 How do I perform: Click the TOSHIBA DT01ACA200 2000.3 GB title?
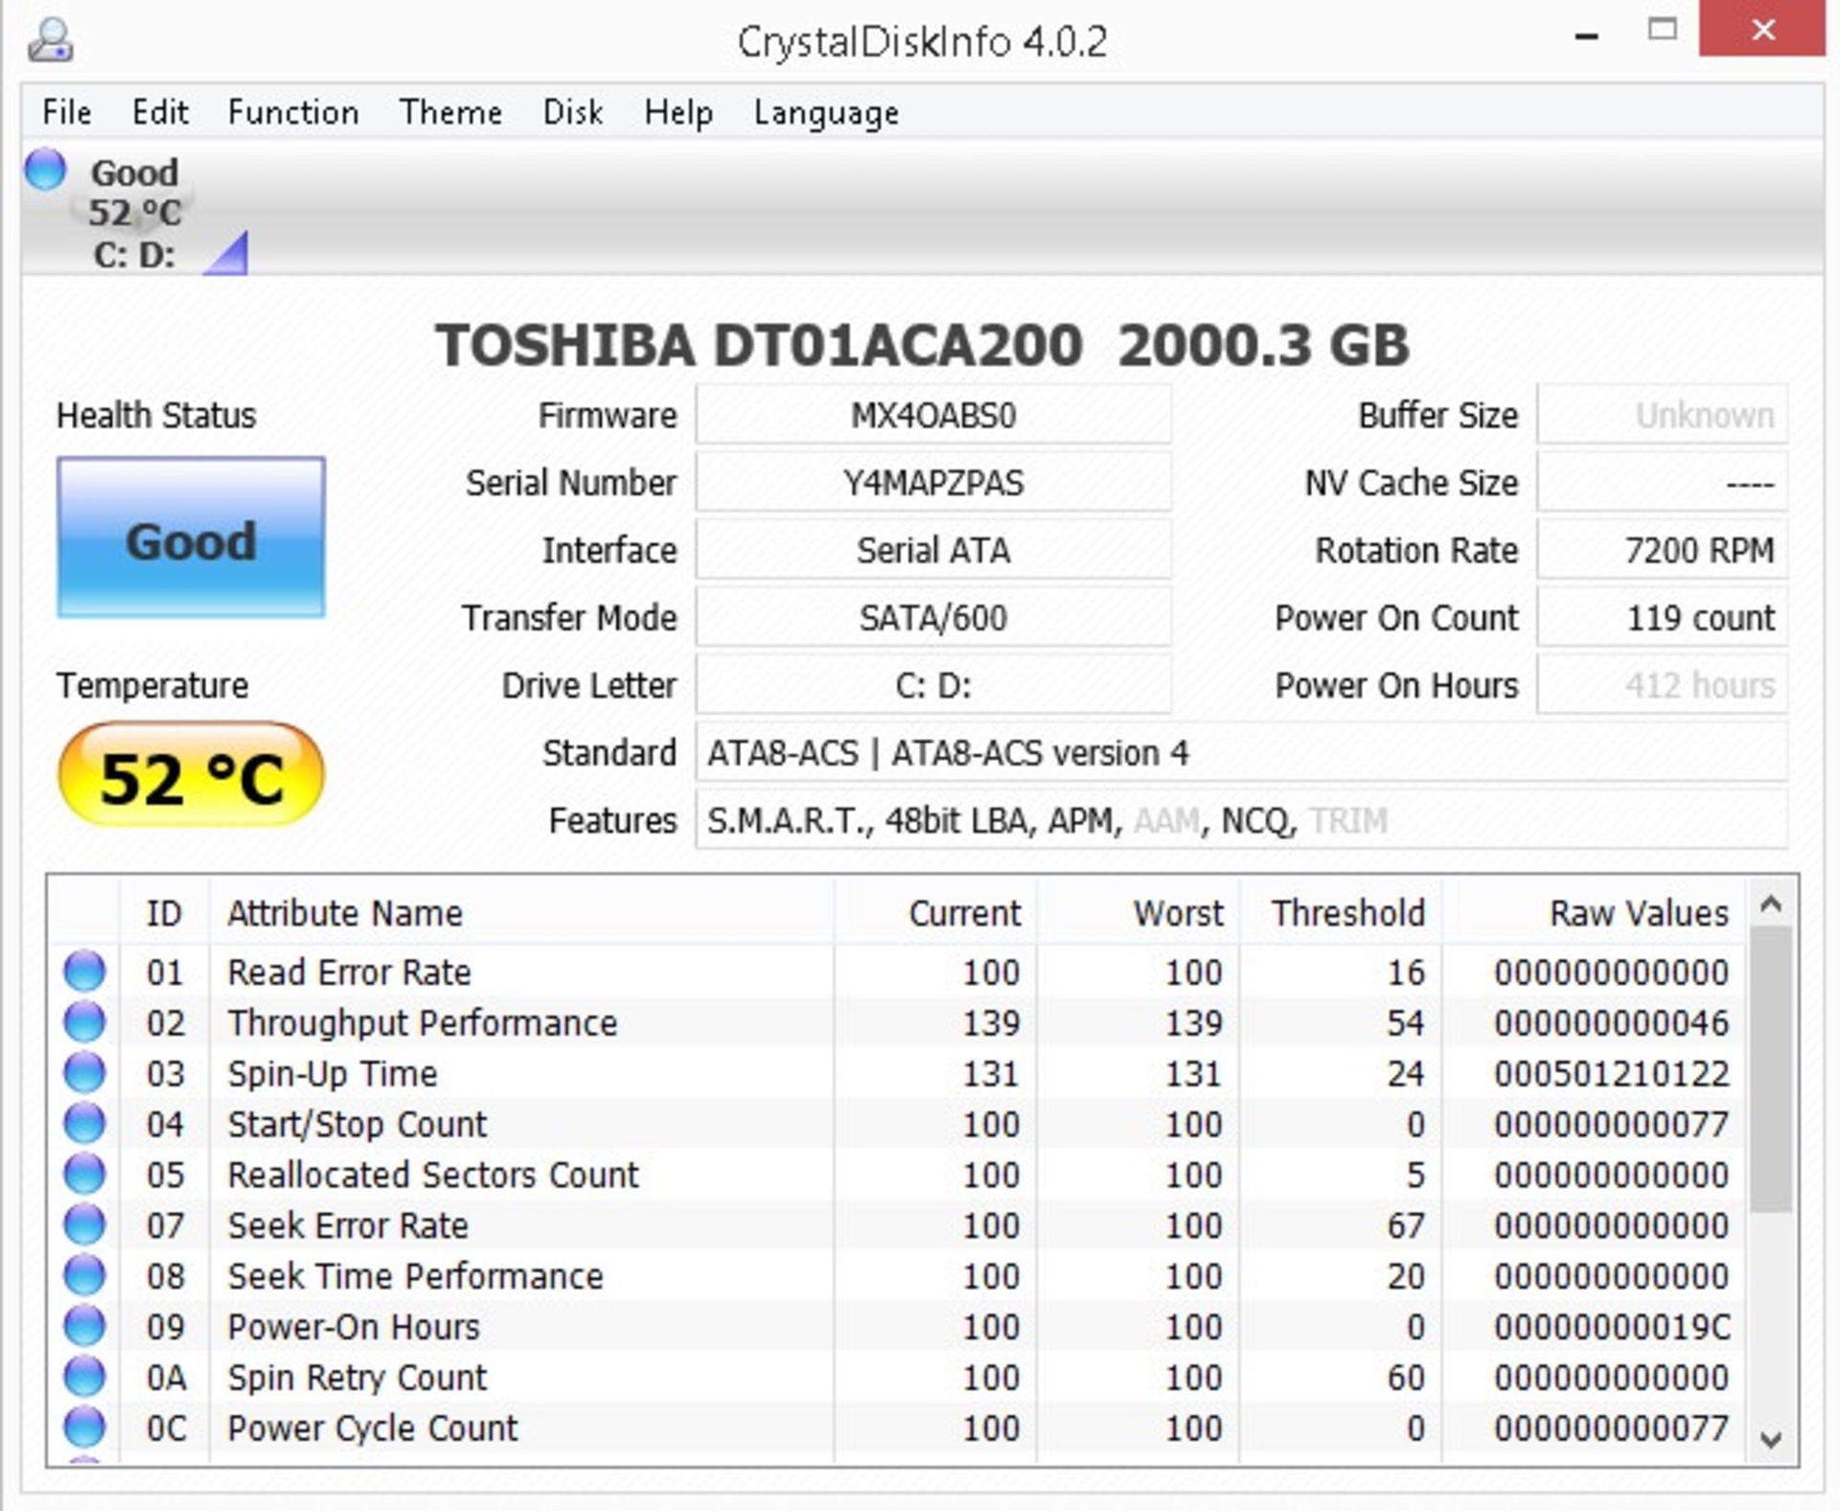(922, 345)
